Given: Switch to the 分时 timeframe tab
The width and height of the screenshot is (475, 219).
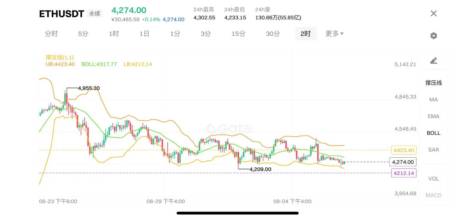Looking at the screenshot, I should [x=51, y=34].
